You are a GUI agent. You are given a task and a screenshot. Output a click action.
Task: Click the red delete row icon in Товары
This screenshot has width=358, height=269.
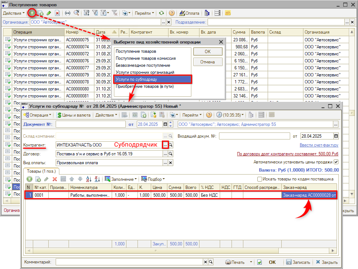pos(55,179)
